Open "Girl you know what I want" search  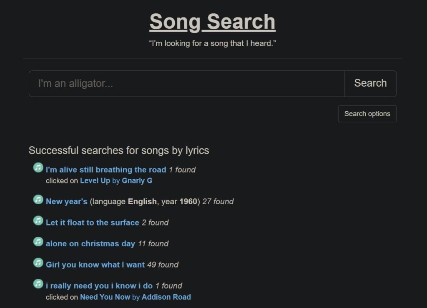click(x=95, y=265)
